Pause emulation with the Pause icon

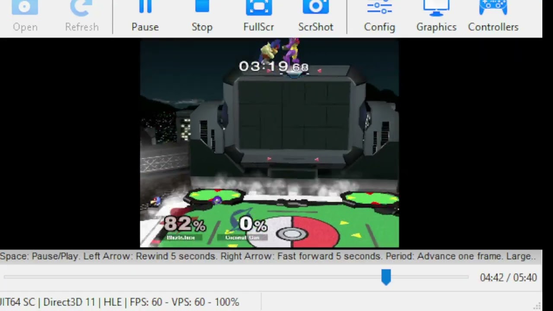click(145, 16)
